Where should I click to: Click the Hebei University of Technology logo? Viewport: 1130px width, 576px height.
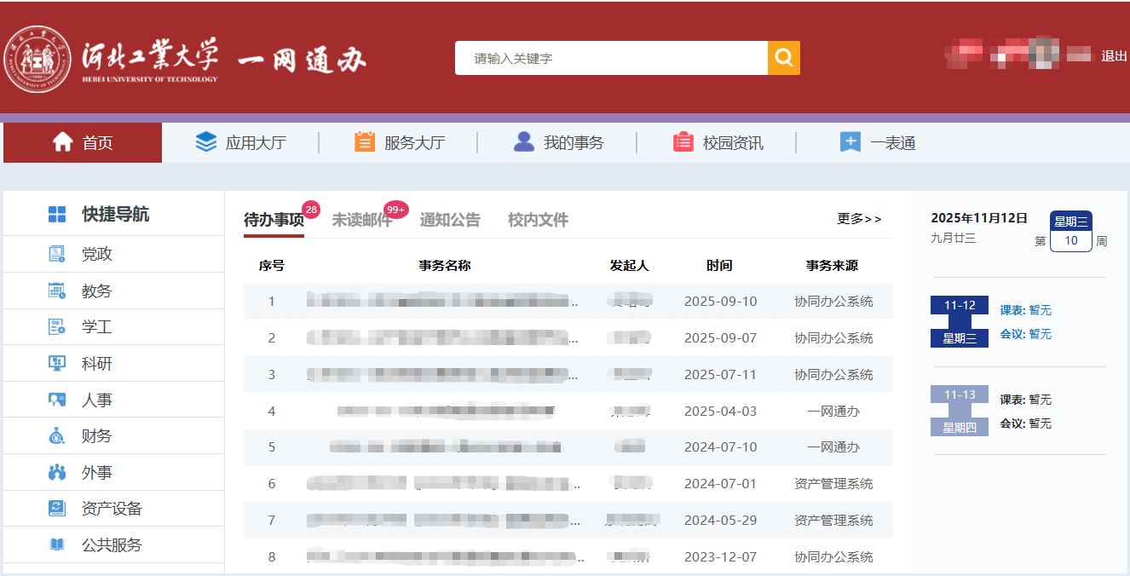tap(37, 59)
